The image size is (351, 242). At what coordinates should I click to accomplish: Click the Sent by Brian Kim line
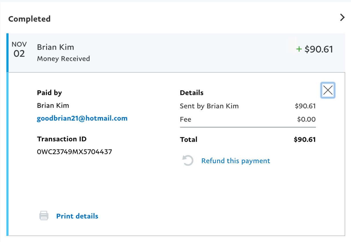click(x=209, y=106)
